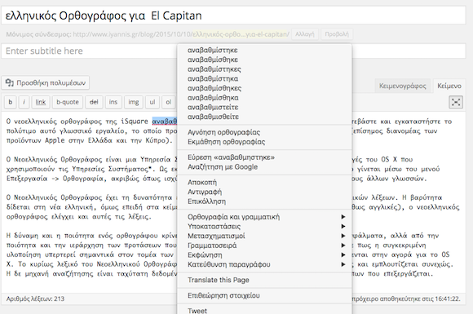Click the Αλλαγή permalink button
Screen dimensions: 473x314
[x=305, y=34]
